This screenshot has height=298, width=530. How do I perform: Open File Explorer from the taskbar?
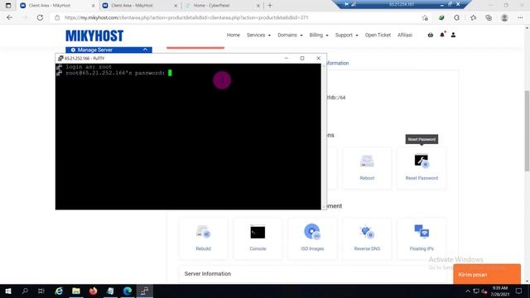pos(76,291)
